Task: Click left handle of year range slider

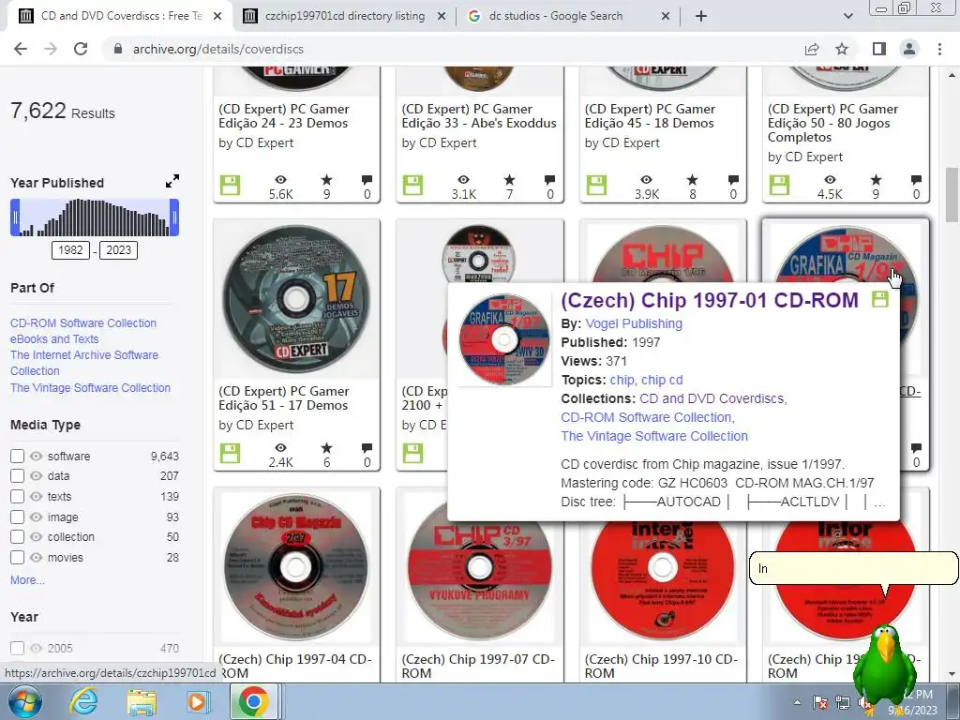Action: (x=15, y=217)
